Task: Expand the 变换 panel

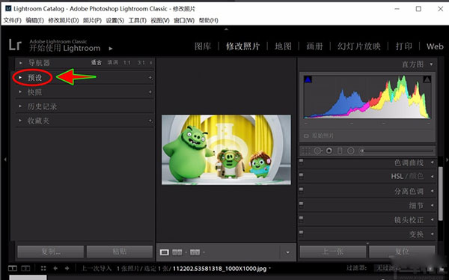Action: coord(432,234)
